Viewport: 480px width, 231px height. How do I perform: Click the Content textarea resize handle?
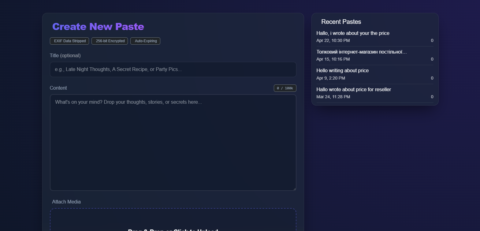point(294,189)
